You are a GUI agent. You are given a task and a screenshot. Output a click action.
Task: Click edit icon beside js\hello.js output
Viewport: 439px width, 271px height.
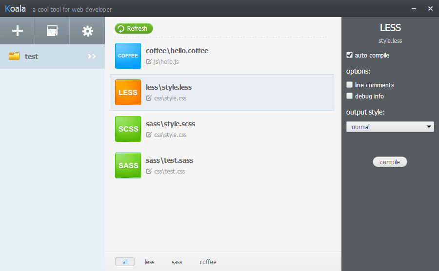(149, 62)
